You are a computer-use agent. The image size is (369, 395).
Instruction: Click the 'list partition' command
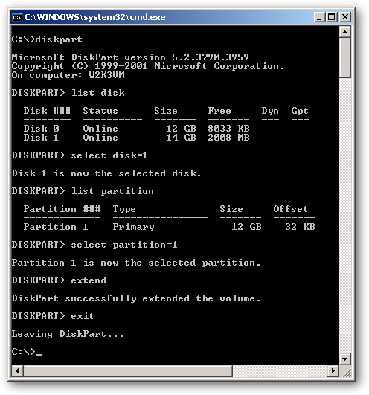[112, 191]
